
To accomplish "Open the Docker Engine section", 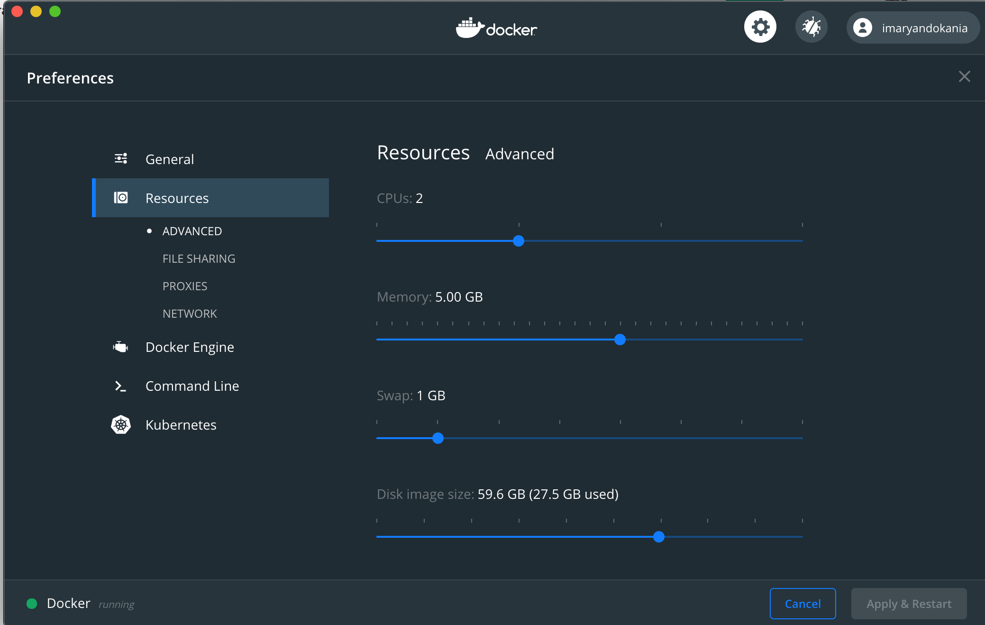I will point(190,347).
